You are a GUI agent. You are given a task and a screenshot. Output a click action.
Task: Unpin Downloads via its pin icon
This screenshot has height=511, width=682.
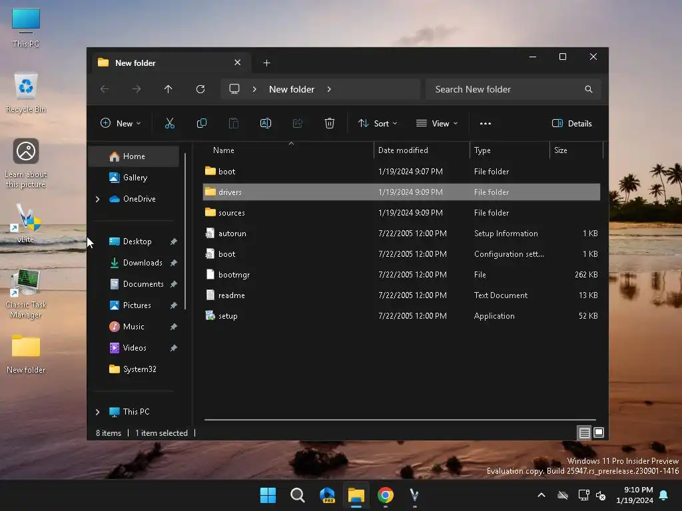174,263
